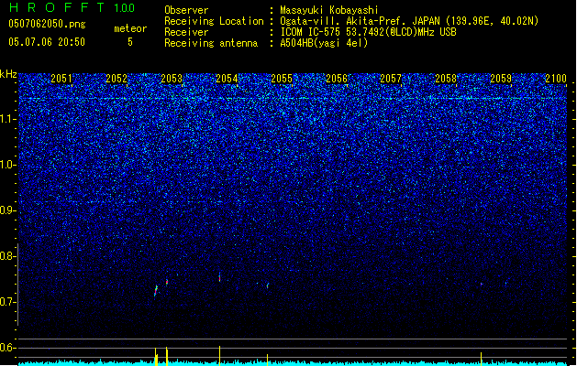
Task: Click the 0.8 kHz axis label
Action: click(x=8, y=256)
